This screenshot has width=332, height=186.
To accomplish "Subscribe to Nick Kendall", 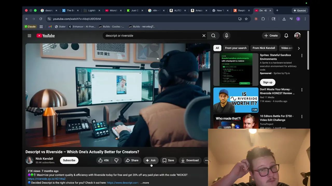I will click(x=69, y=160).
